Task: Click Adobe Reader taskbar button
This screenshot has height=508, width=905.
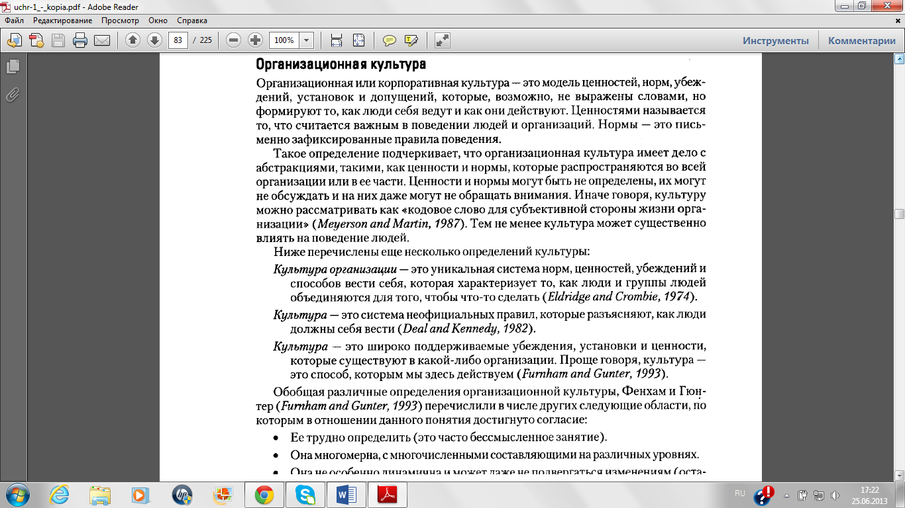Action: coord(388,495)
